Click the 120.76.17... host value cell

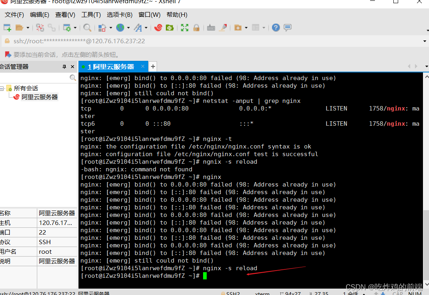57,223
